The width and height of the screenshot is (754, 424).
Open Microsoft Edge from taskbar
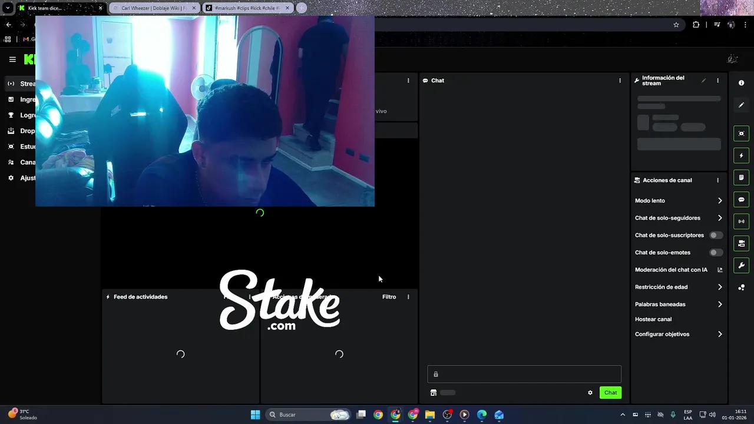[x=482, y=415]
